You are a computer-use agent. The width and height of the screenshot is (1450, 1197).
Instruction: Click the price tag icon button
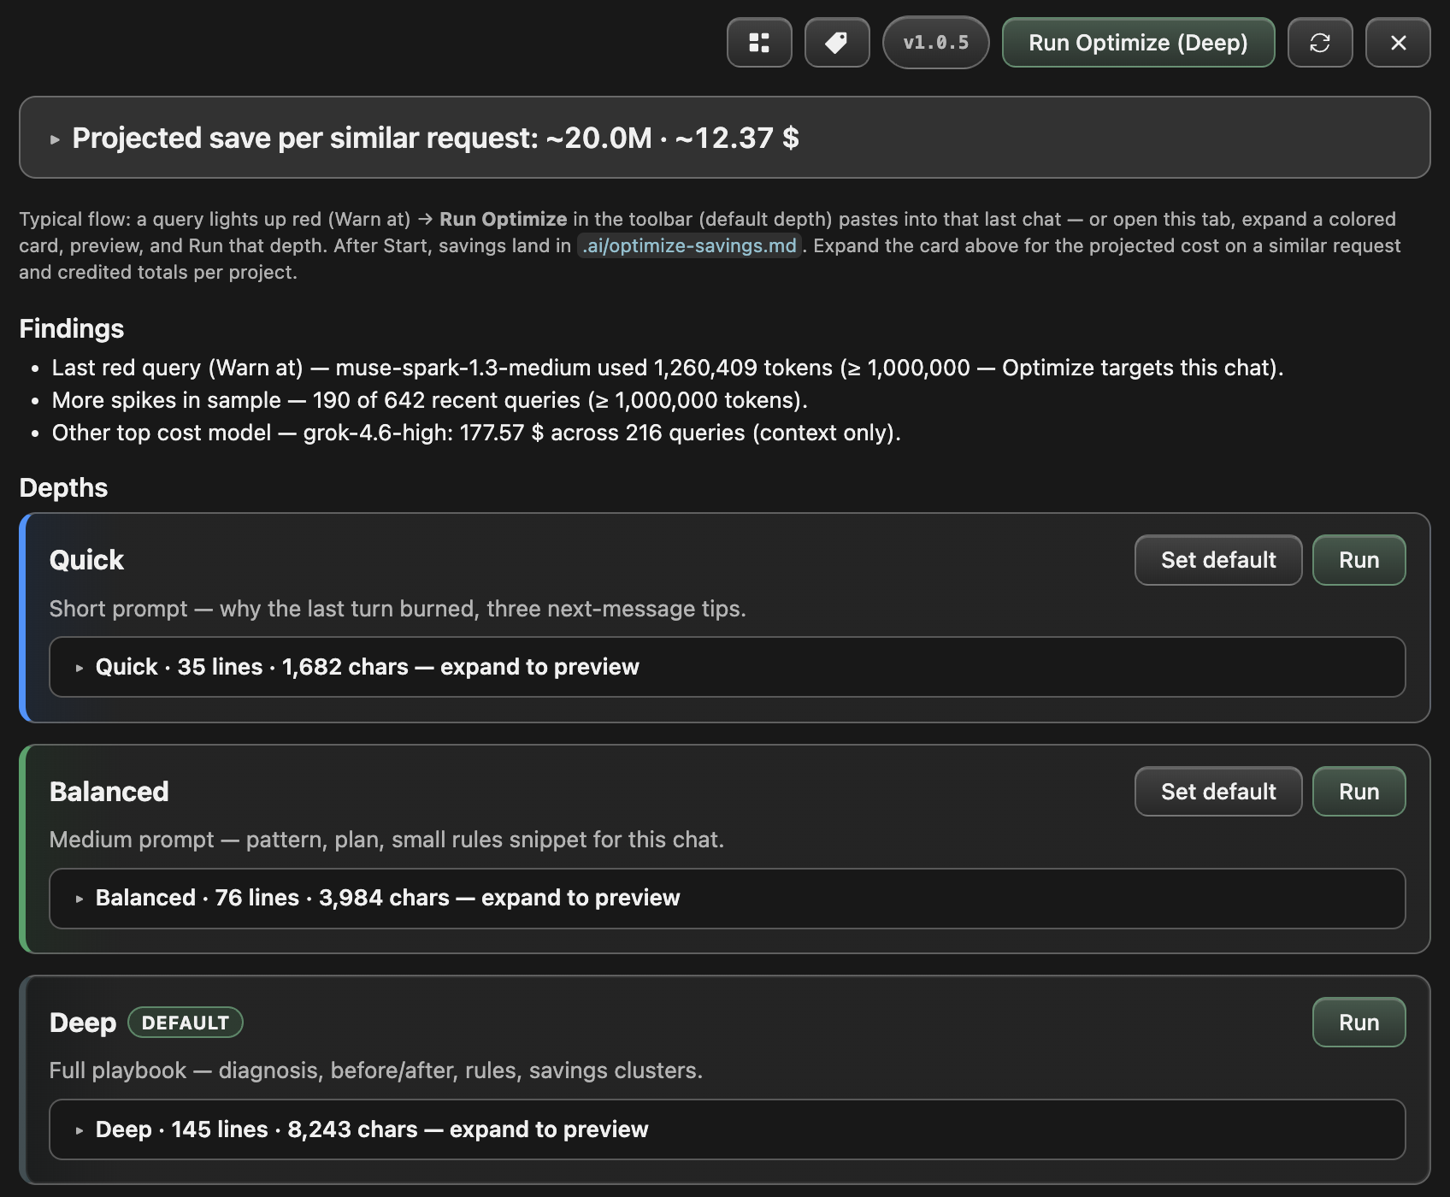coord(837,43)
